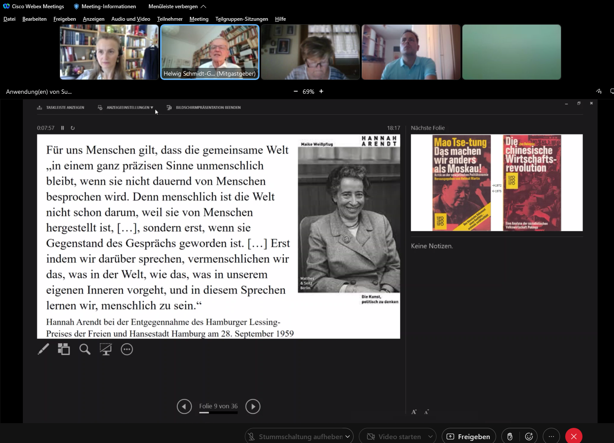Go to previous slide arrow
Viewport: 614px width, 443px height.
point(184,406)
